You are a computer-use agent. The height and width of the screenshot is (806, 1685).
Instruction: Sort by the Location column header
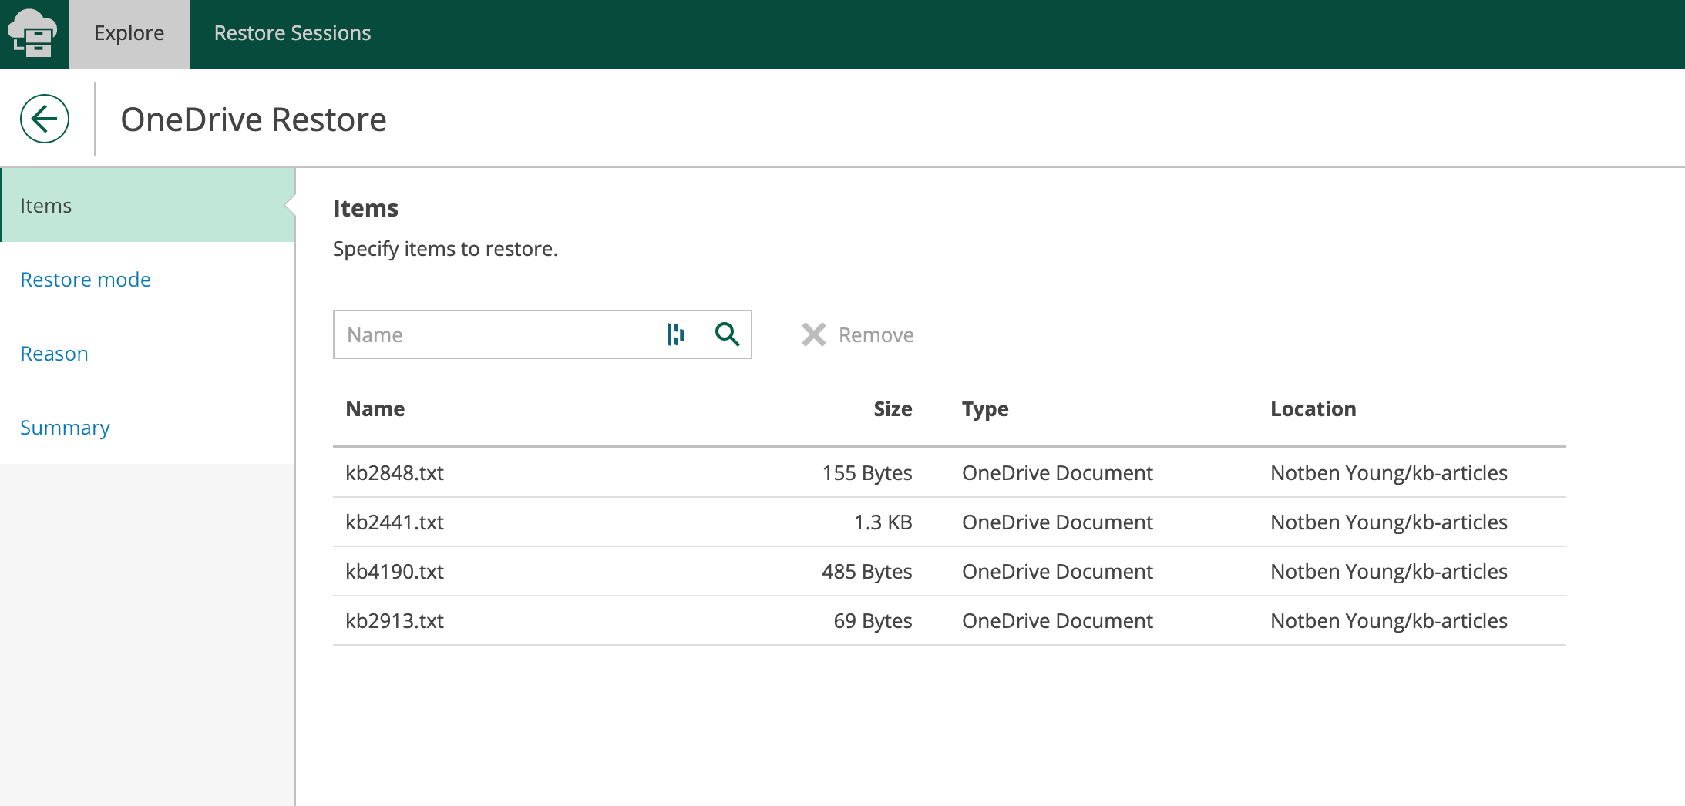(x=1313, y=408)
